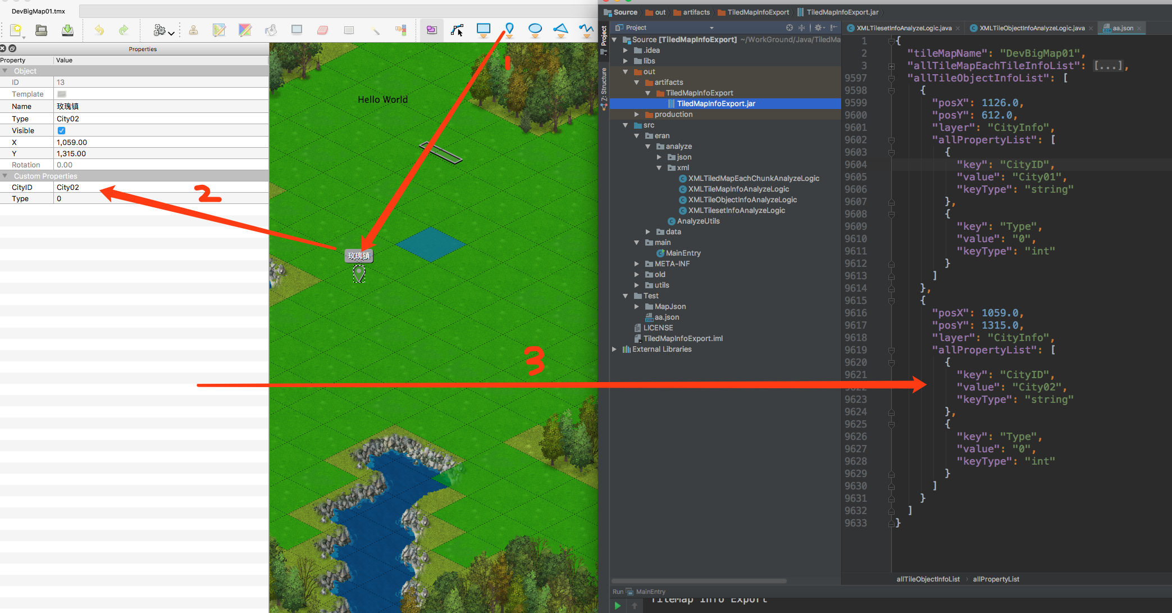
Task: Toggle the Visible checkbox
Action: 62,130
